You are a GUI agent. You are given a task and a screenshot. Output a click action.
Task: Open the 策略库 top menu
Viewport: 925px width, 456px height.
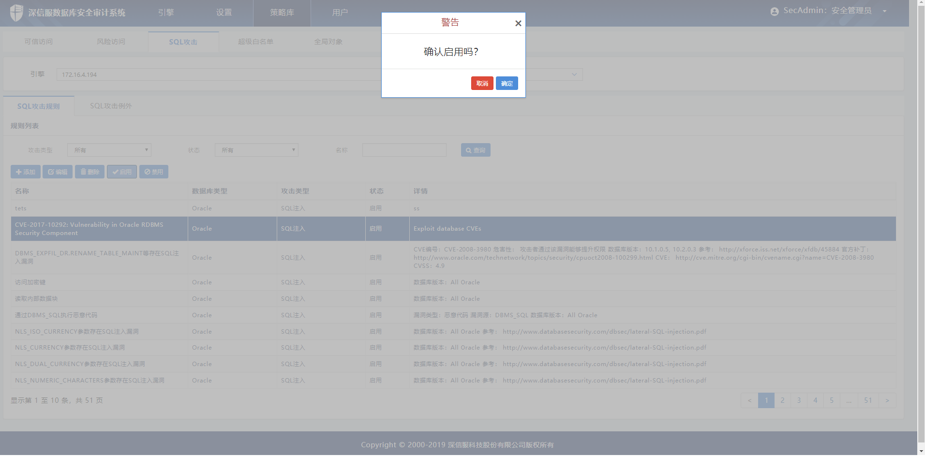click(x=282, y=13)
